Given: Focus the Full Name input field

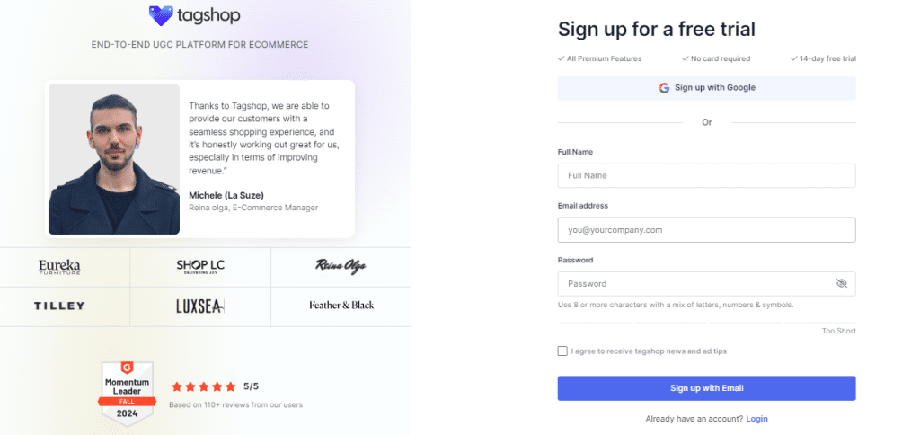Looking at the screenshot, I should [x=706, y=175].
